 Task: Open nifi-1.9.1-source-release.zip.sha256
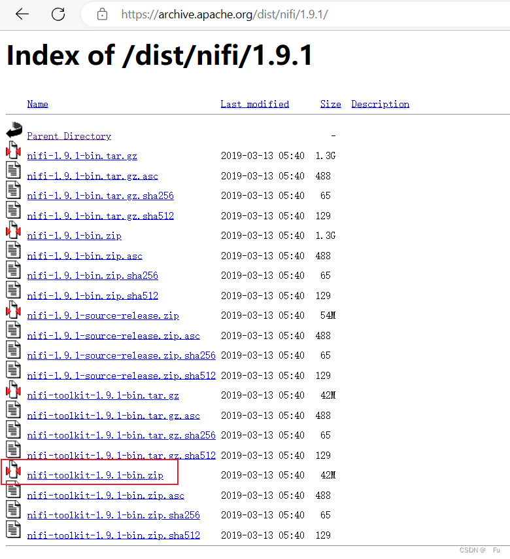122,355
